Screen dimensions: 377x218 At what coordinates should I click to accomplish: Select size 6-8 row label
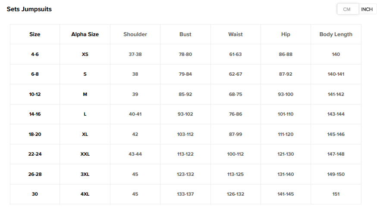point(35,74)
